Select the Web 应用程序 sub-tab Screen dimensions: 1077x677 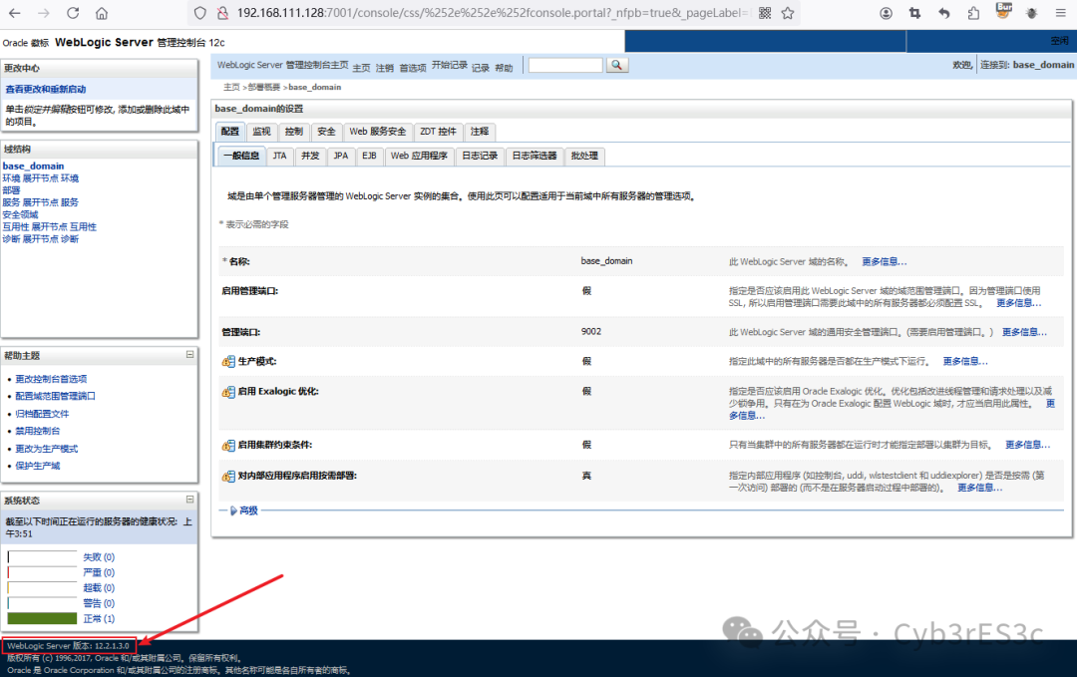tap(419, 156)
